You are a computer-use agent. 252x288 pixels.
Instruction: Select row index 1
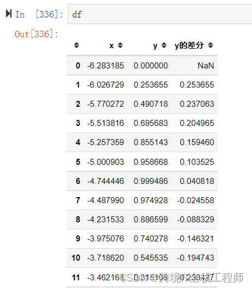pyautogui.click(x=78, y=85)
